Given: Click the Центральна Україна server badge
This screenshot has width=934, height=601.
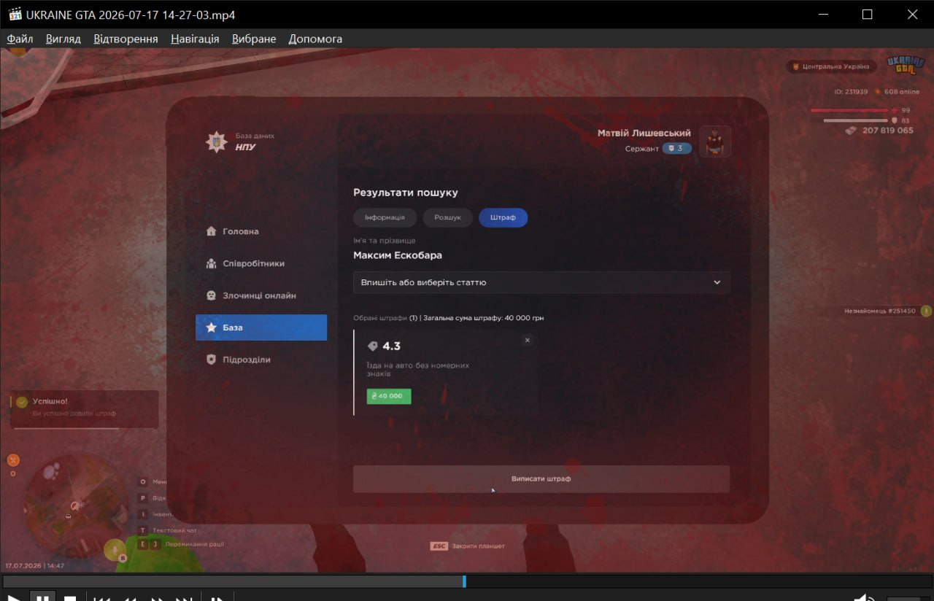Looking at the screenshot, I should (x=831, y=66).
